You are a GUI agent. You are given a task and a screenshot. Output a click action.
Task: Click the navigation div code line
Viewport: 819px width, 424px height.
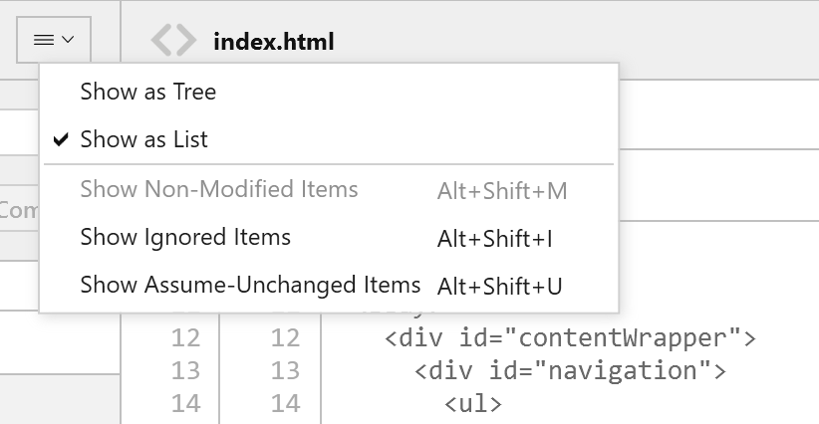[x=570, y=371]
